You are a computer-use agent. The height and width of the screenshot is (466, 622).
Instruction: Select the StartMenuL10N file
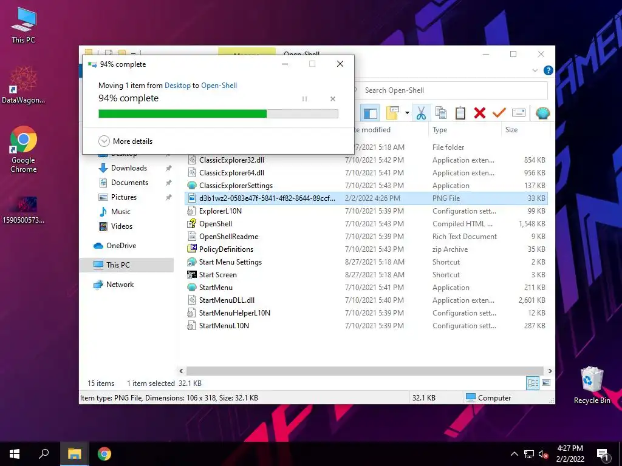(224, 326)
